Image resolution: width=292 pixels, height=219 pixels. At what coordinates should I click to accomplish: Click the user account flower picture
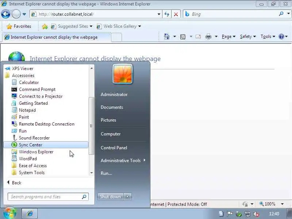tap(123, 74)
